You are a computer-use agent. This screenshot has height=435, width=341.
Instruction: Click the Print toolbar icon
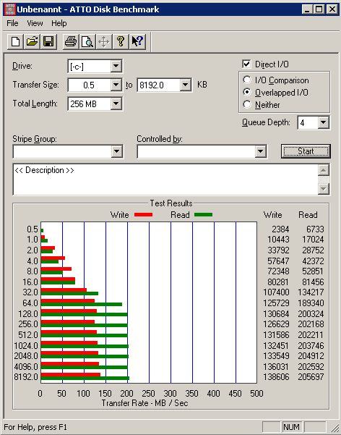tap(71, 42)
